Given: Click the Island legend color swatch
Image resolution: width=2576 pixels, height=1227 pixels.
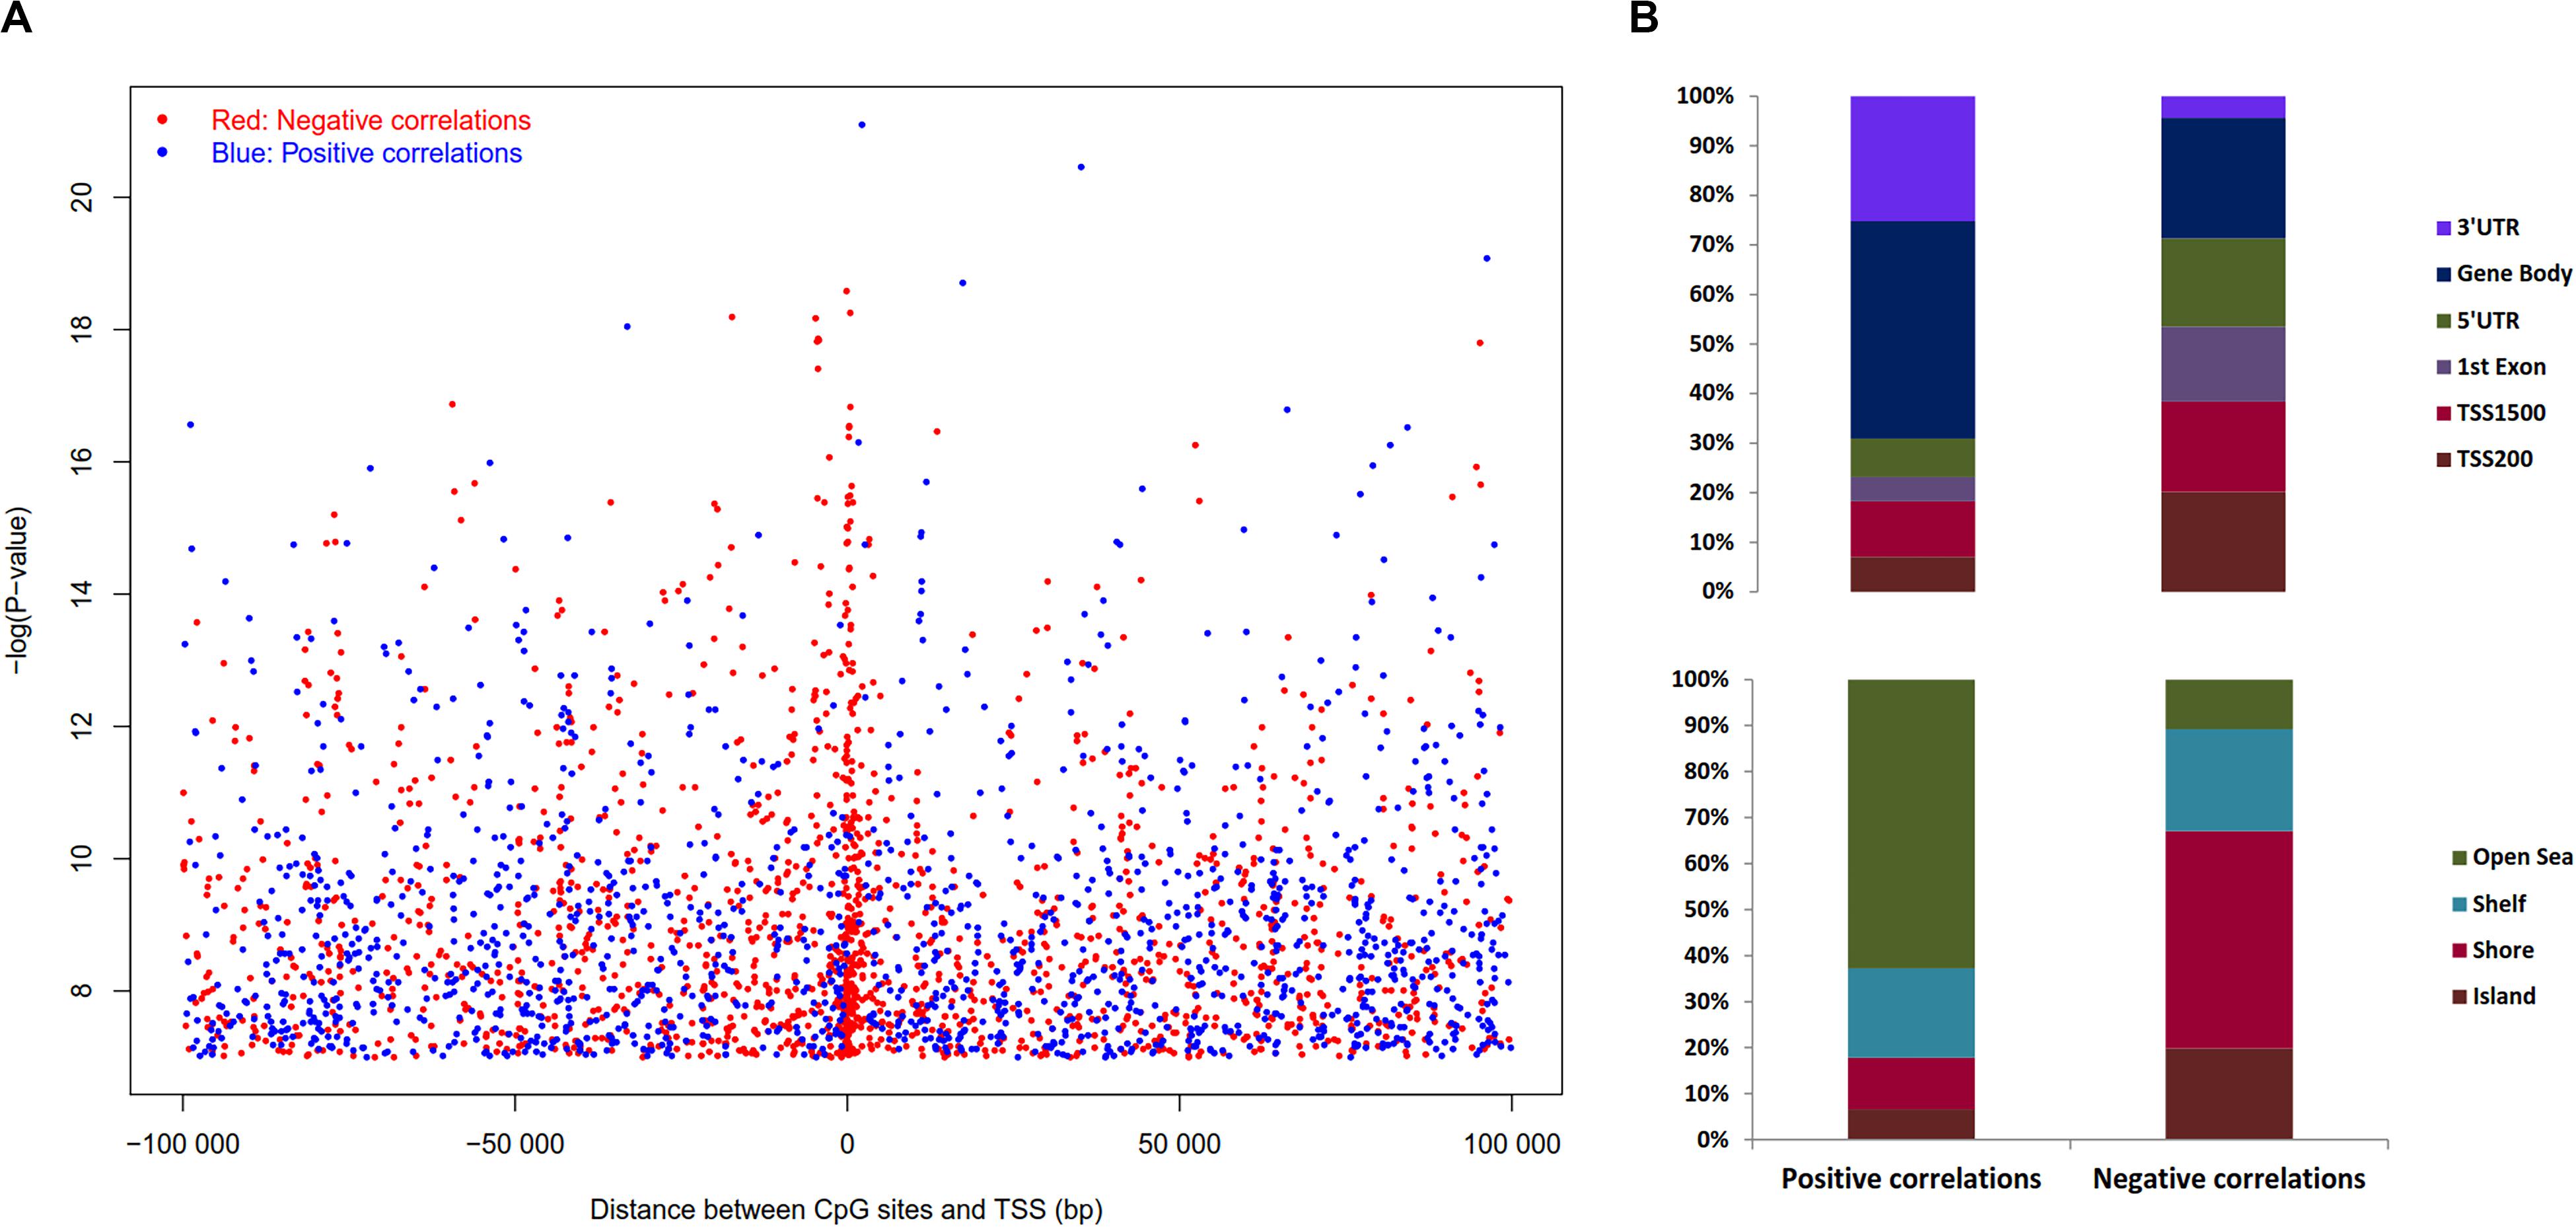Looking at the screenshot, I should click(2460, 997).
